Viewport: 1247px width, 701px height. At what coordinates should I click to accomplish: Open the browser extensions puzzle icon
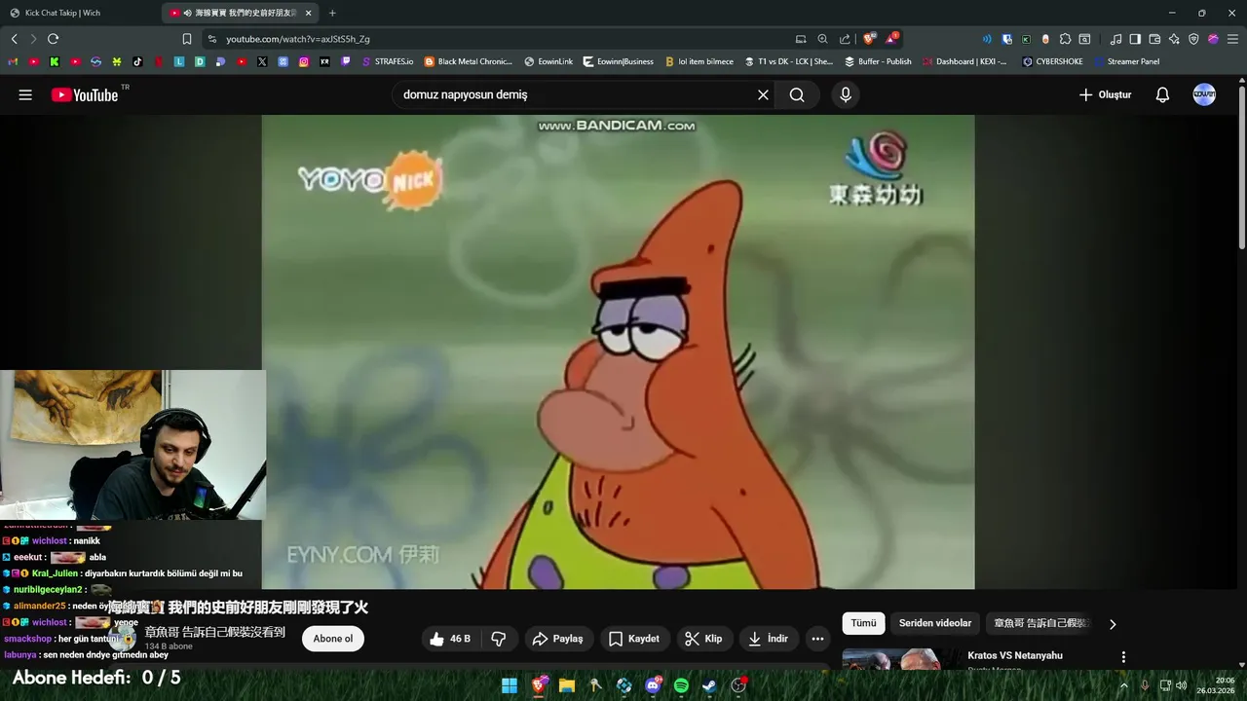[x=1065, y=39]
